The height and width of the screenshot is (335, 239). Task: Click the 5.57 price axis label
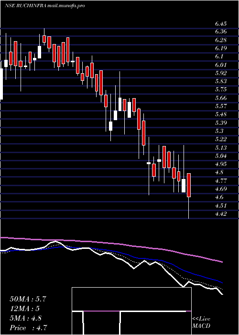221,106
